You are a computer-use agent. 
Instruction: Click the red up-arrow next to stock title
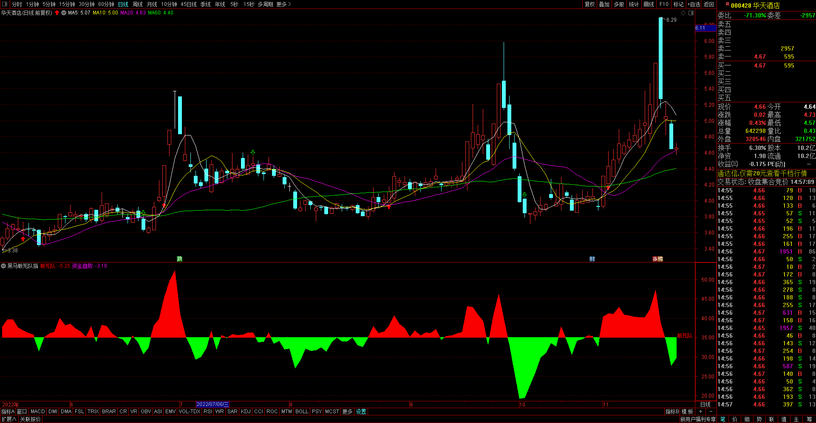(57, 13)
